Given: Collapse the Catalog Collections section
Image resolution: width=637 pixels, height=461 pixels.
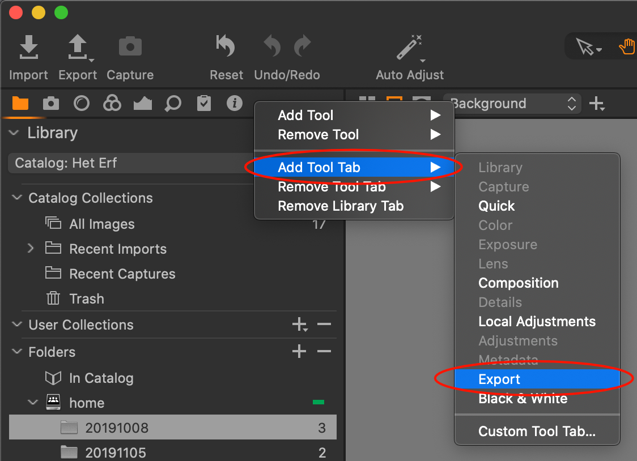Looking at the screenshot, I should (x=17, y=198).
